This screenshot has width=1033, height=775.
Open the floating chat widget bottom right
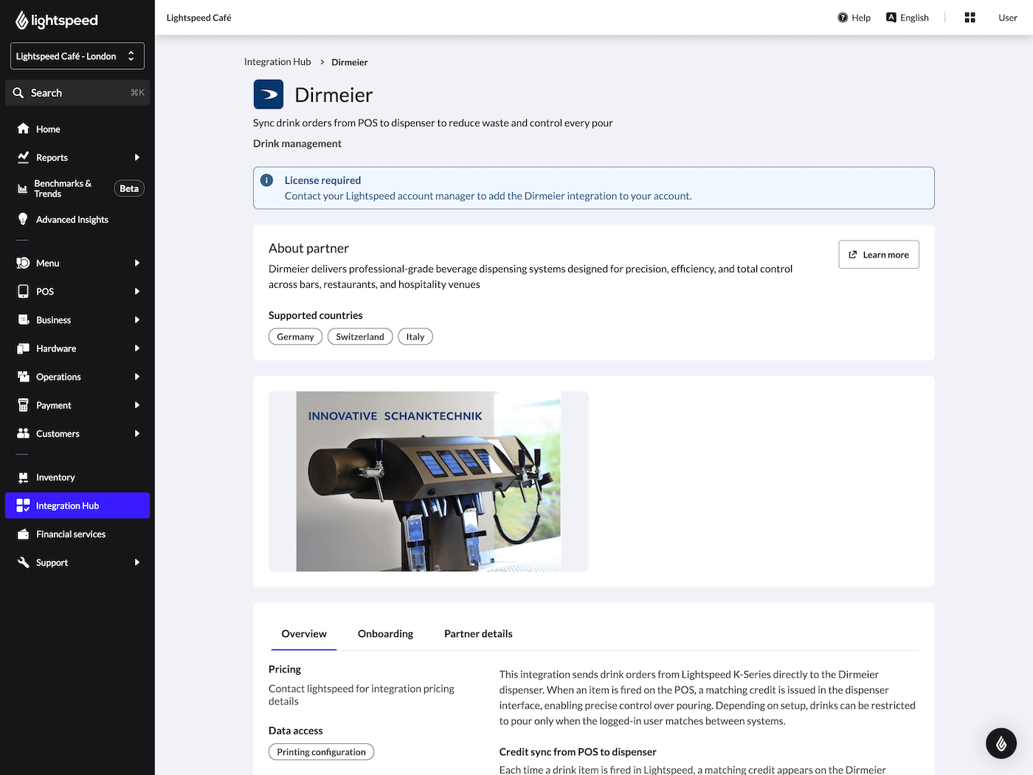[1001, 743]
